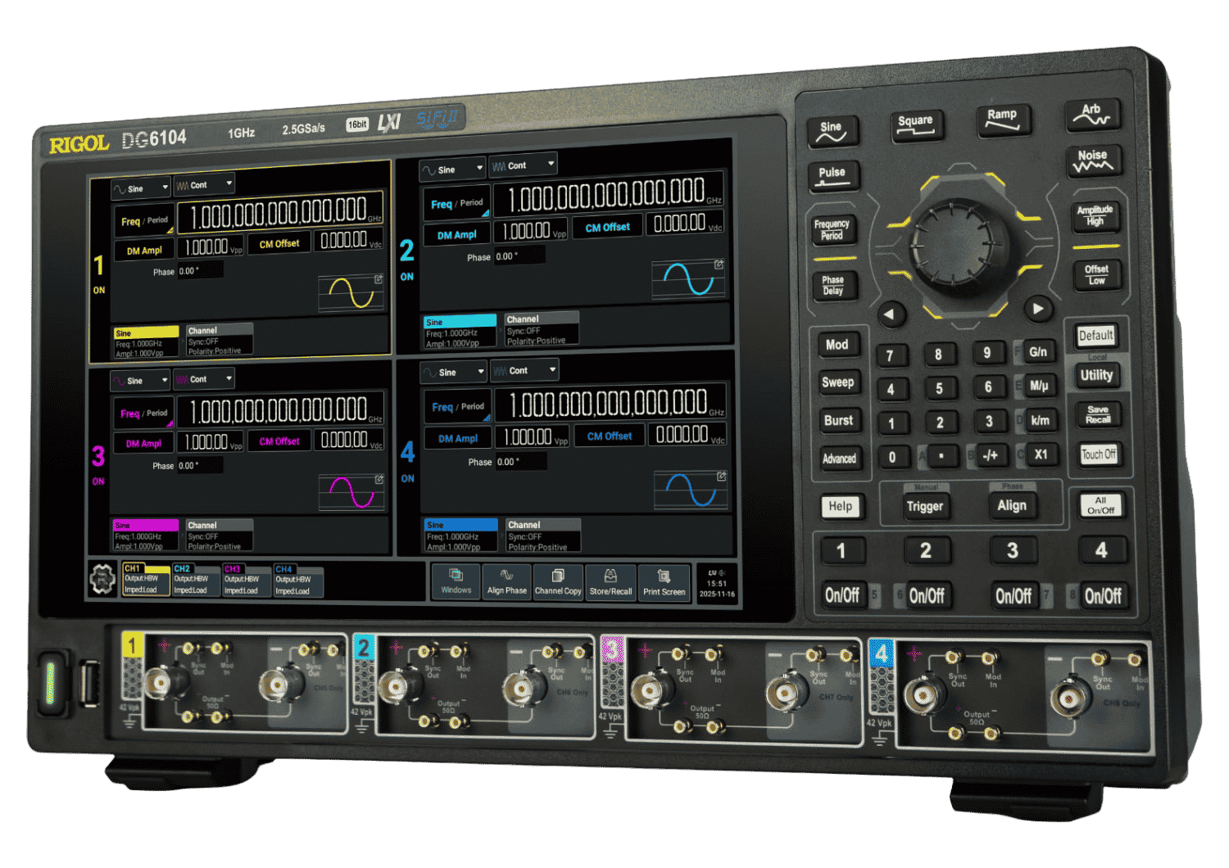The width and height of the screenshot is (1229, 868).
Task: Select the CH1 tab in status bar
Action: tap(146, 579)
